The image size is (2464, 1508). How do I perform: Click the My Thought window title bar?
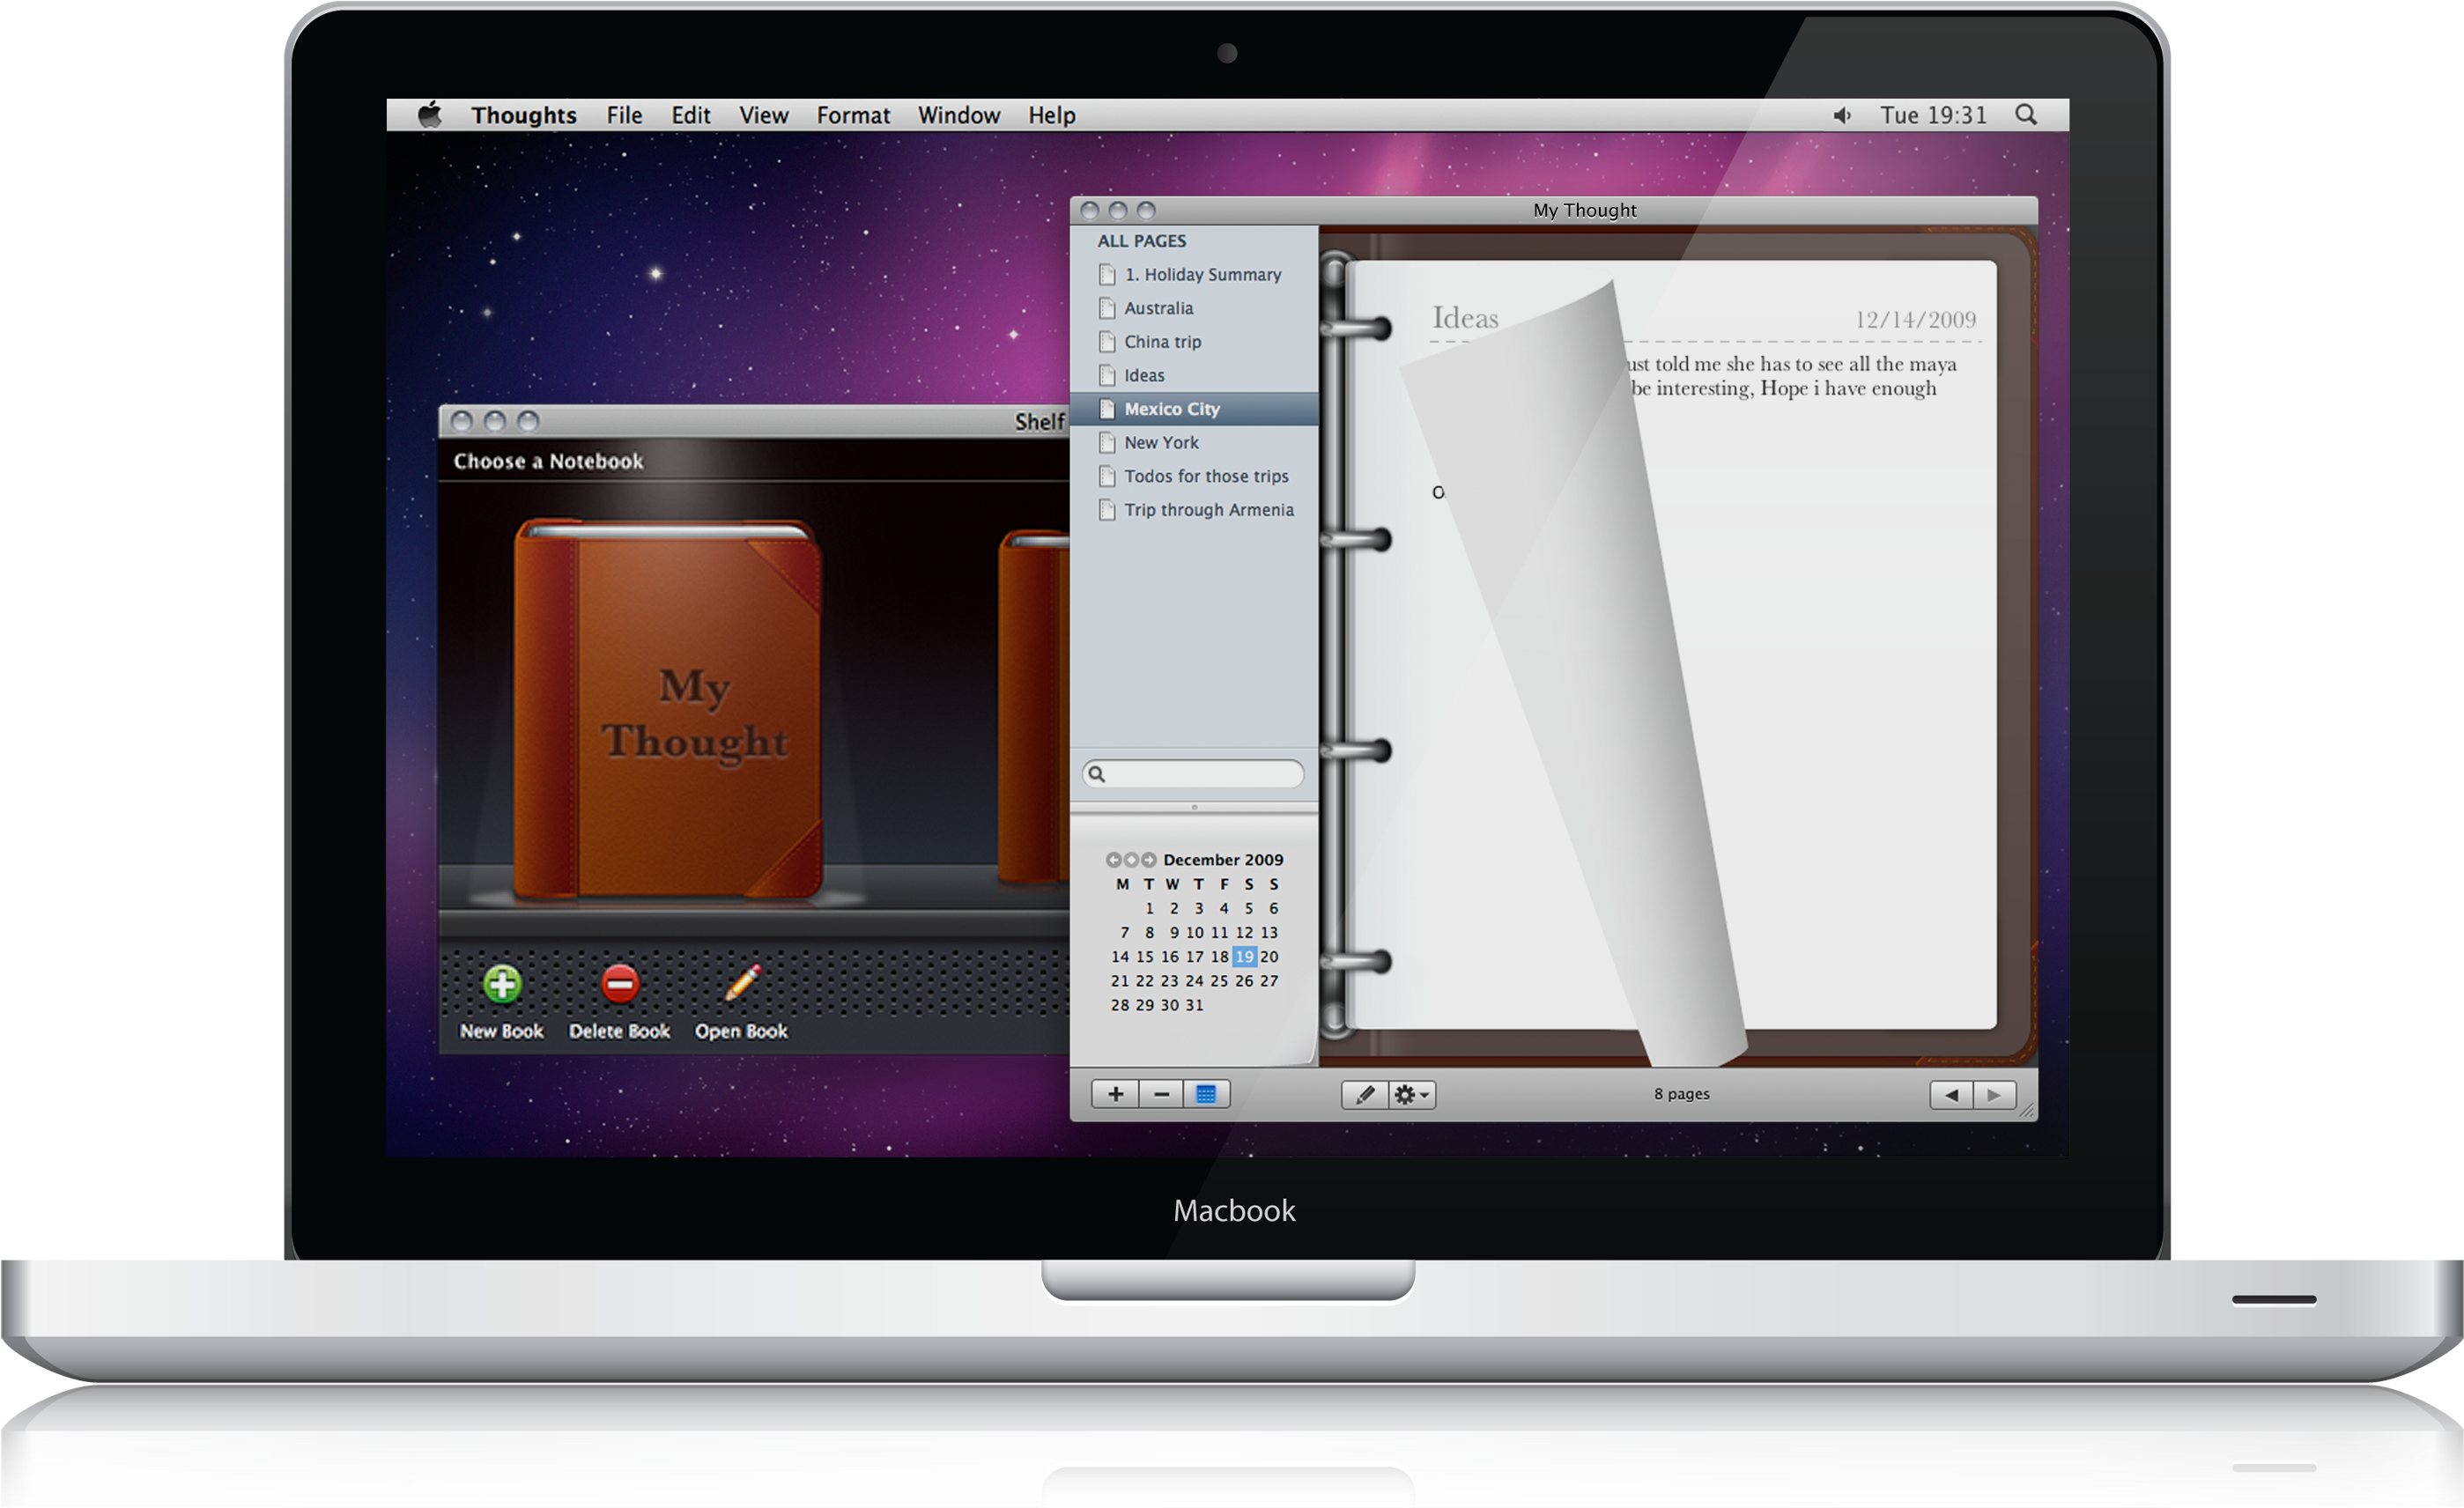[x=1554, y=210]
